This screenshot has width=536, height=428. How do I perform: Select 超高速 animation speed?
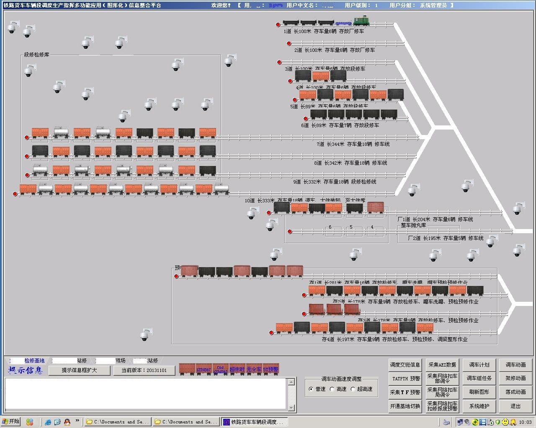[353, 389]
